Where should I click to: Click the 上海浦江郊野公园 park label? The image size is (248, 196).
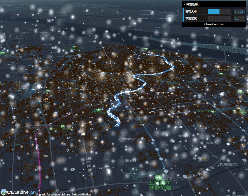[x=160, y=185]
